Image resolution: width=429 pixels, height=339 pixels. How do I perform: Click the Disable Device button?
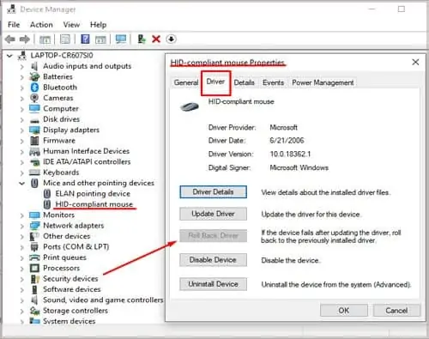tap(213, 260)
